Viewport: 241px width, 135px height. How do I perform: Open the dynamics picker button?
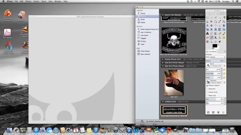click(x=208, y=82)
